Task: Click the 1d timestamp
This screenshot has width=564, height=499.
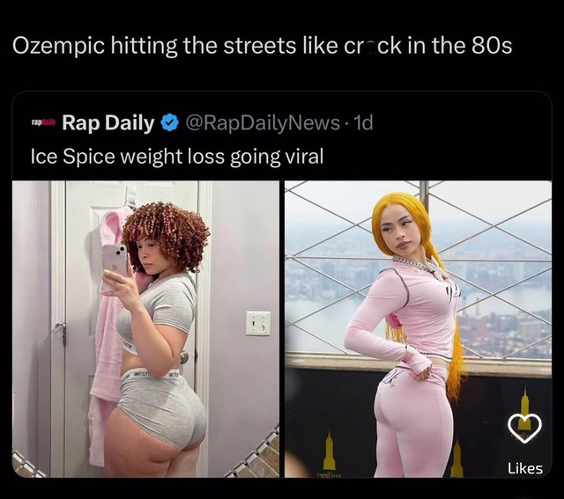Action: point(363,122)
